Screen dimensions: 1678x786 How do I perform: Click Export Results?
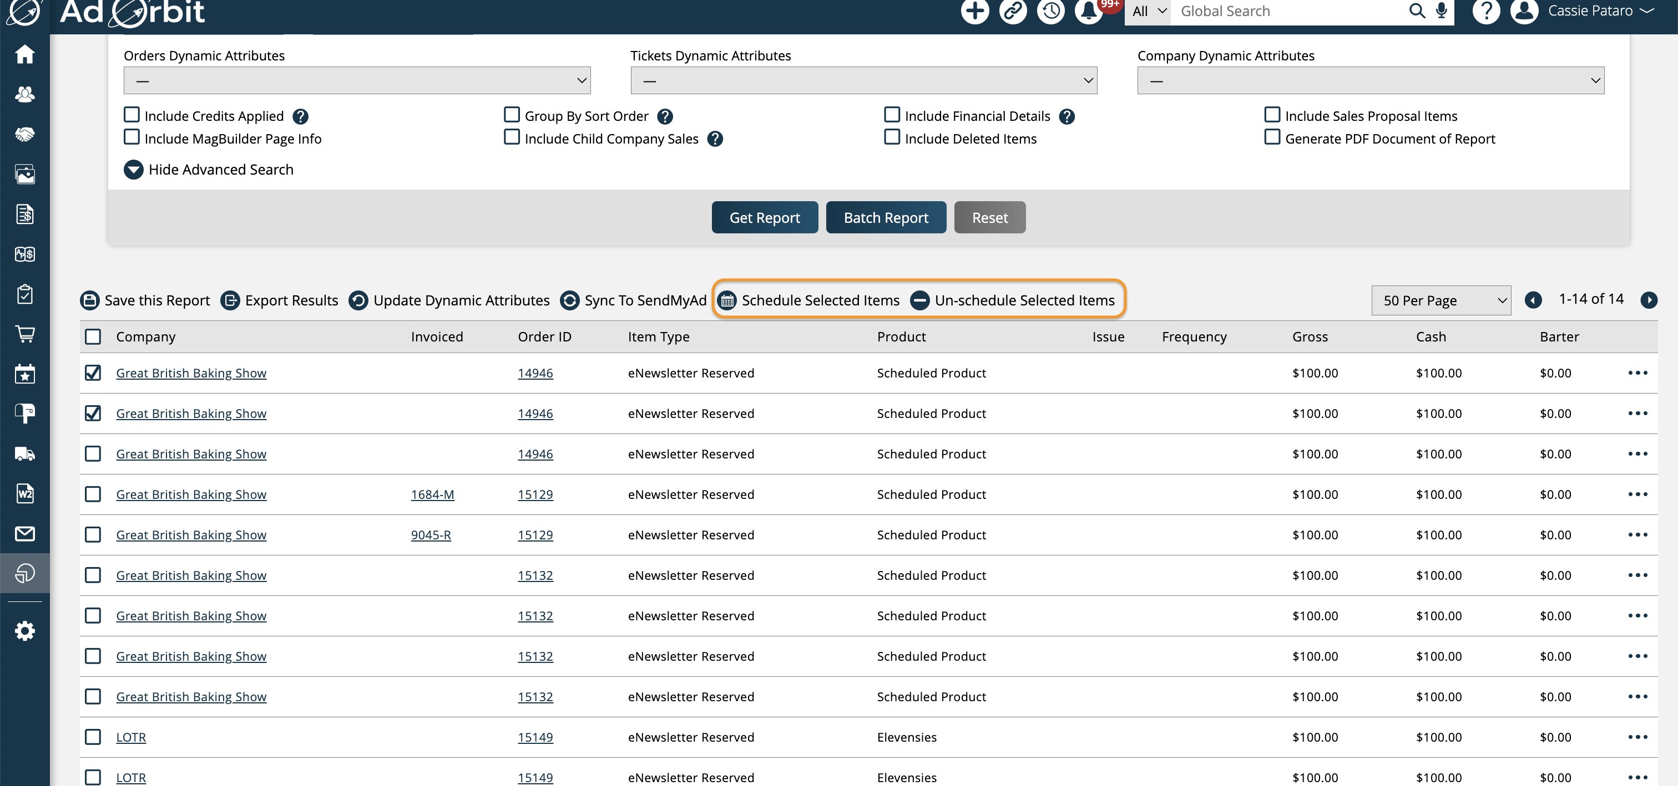pos(280,300)
